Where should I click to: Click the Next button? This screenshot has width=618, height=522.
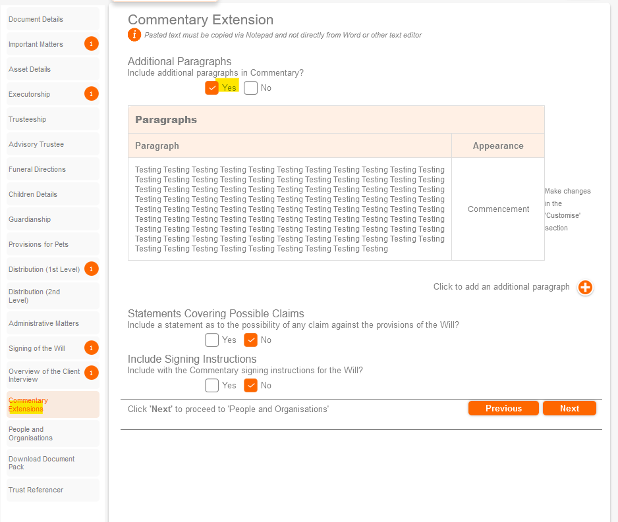point(569,409)
